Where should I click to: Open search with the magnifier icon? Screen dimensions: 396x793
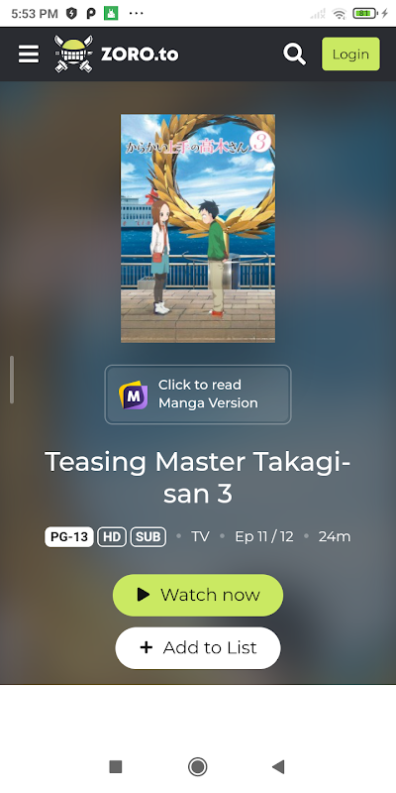click(294, 54)
